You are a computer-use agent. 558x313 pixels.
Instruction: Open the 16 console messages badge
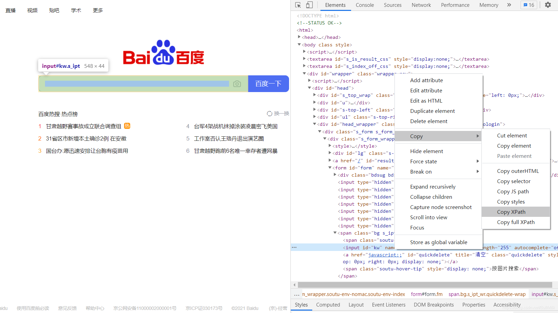529,5
